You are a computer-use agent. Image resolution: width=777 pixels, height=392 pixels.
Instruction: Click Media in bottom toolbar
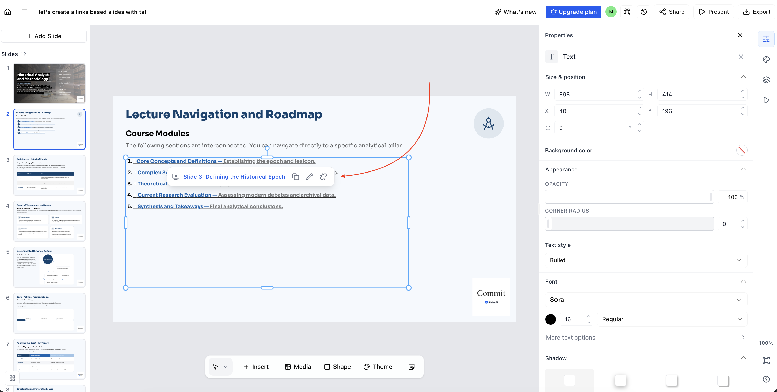pyautogui.click(x=298, y=367)
